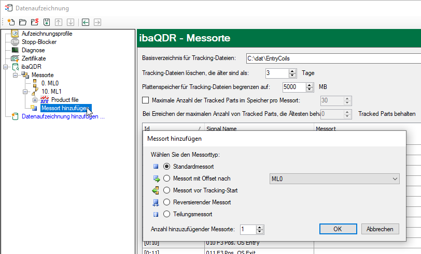421x254 pixels.
Task: Click the Zertifikate certificate icon
Action: click(15, 58)
